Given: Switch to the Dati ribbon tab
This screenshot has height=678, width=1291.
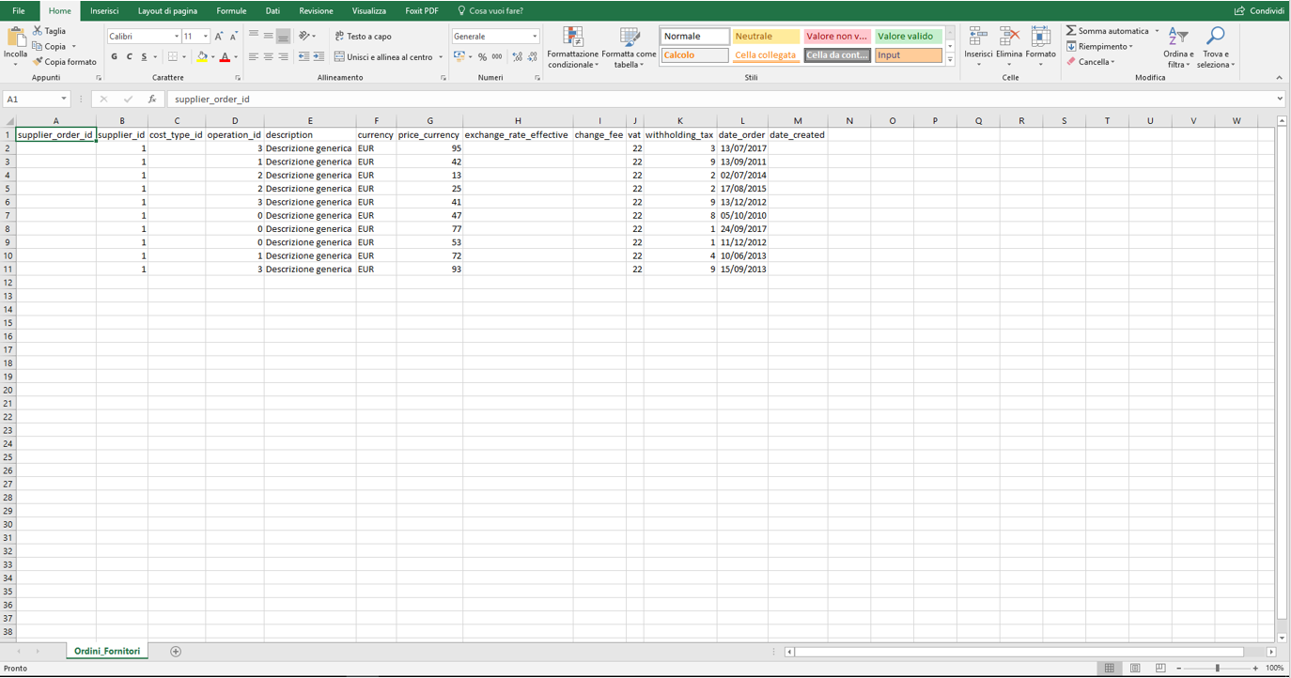Looking at the screenshot, I should pos(272,11).
